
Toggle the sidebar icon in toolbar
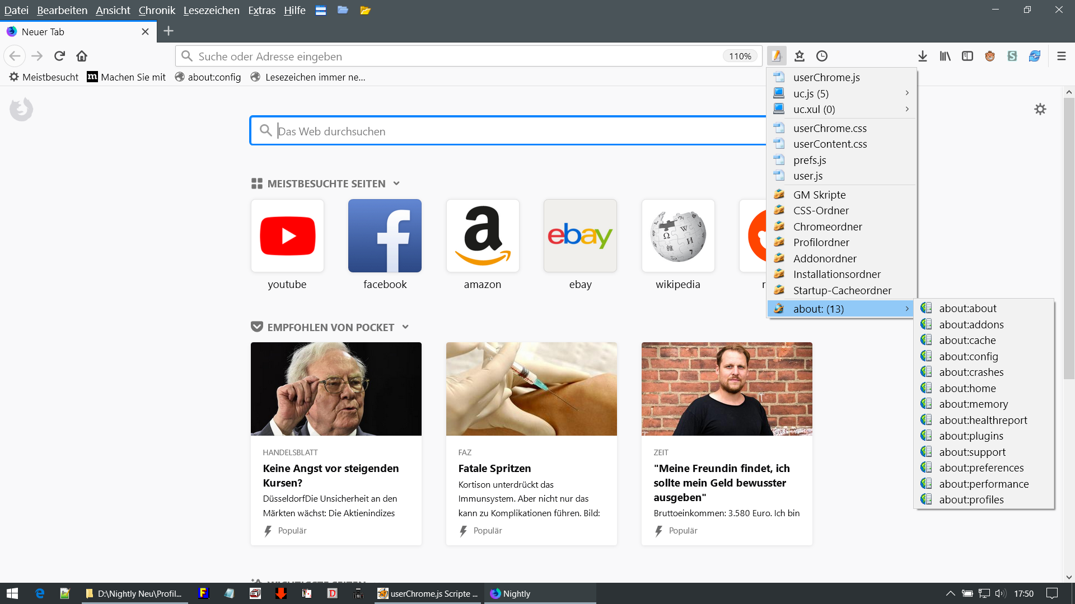tap(968, 56)
